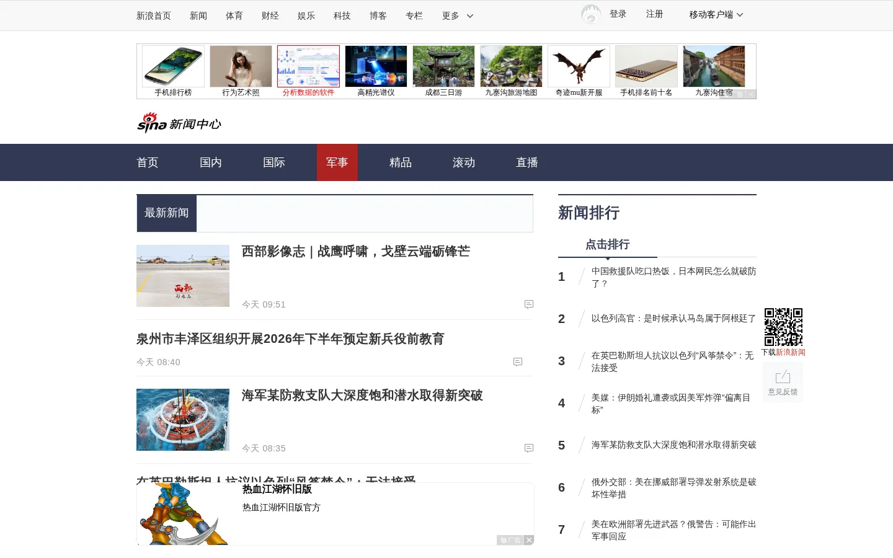Click the 注册 link

click(655, 14)
